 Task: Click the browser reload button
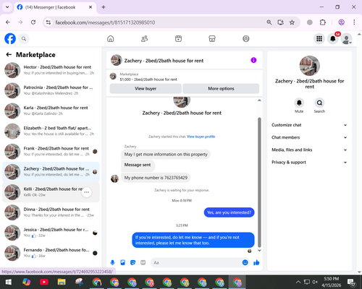pyautogui.click(x=33, y=22)
